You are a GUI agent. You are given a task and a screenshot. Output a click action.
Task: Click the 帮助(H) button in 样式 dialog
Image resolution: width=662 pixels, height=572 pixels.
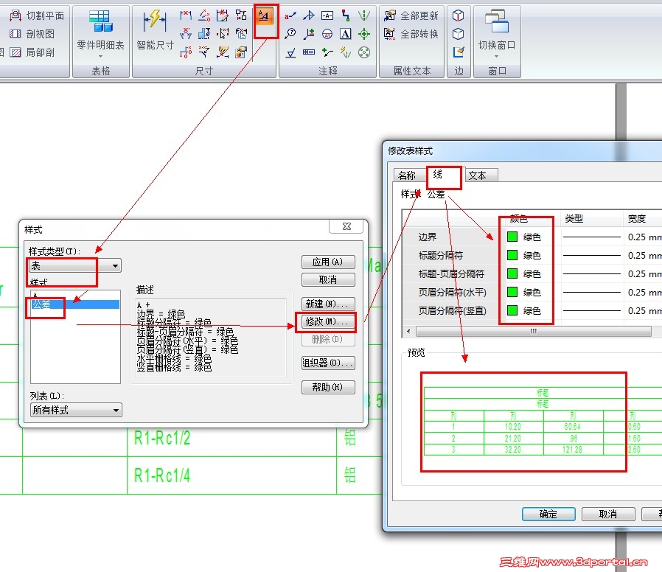click(328, 387)
